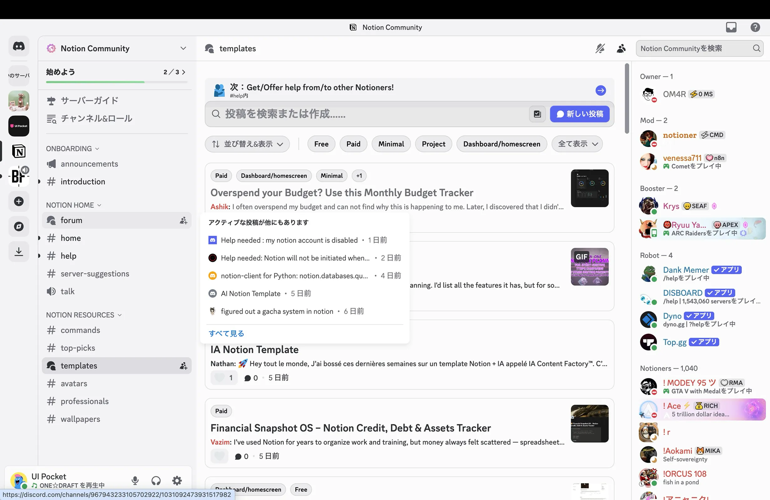The width and height of the screenshot is (770, 500).
Task: Open the Financial Snapshot OS post thumbnail
Action: point(589,424)
